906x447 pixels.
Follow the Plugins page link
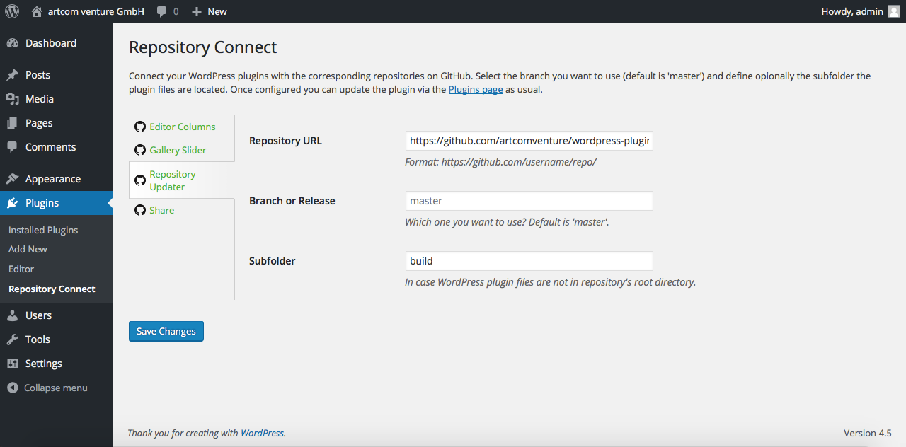pos(476,90)
